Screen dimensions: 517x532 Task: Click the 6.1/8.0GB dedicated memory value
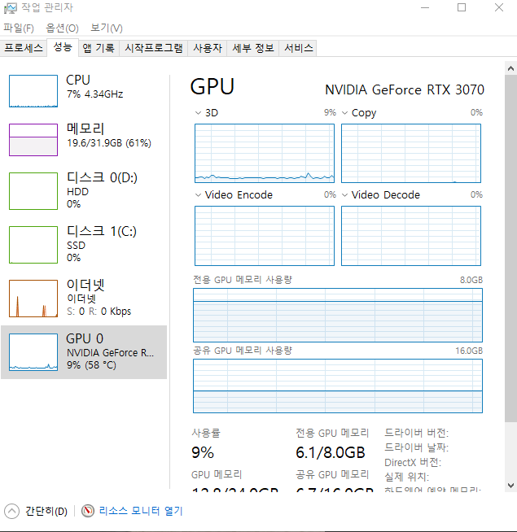pos(331,452)
